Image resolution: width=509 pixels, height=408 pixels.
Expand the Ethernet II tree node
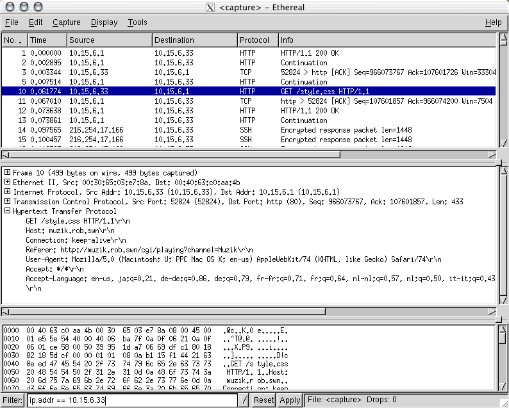click(7, 183)
